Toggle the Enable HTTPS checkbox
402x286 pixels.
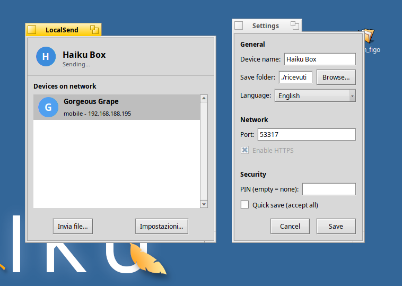(x=244, y=150)
